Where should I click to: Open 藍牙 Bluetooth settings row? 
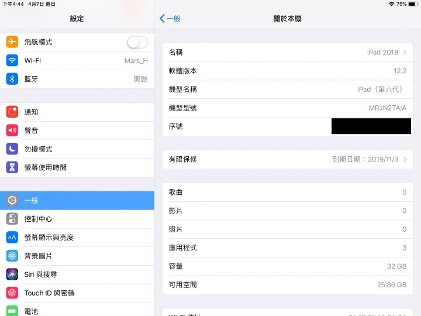pos(77,79)
